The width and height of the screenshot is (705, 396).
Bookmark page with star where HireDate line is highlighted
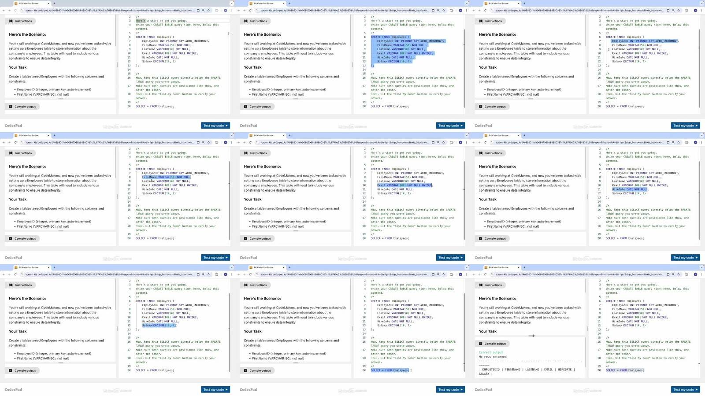(679, 142)
